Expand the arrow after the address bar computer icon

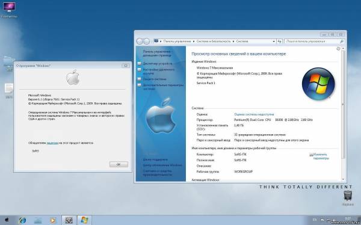click(161, 42)
